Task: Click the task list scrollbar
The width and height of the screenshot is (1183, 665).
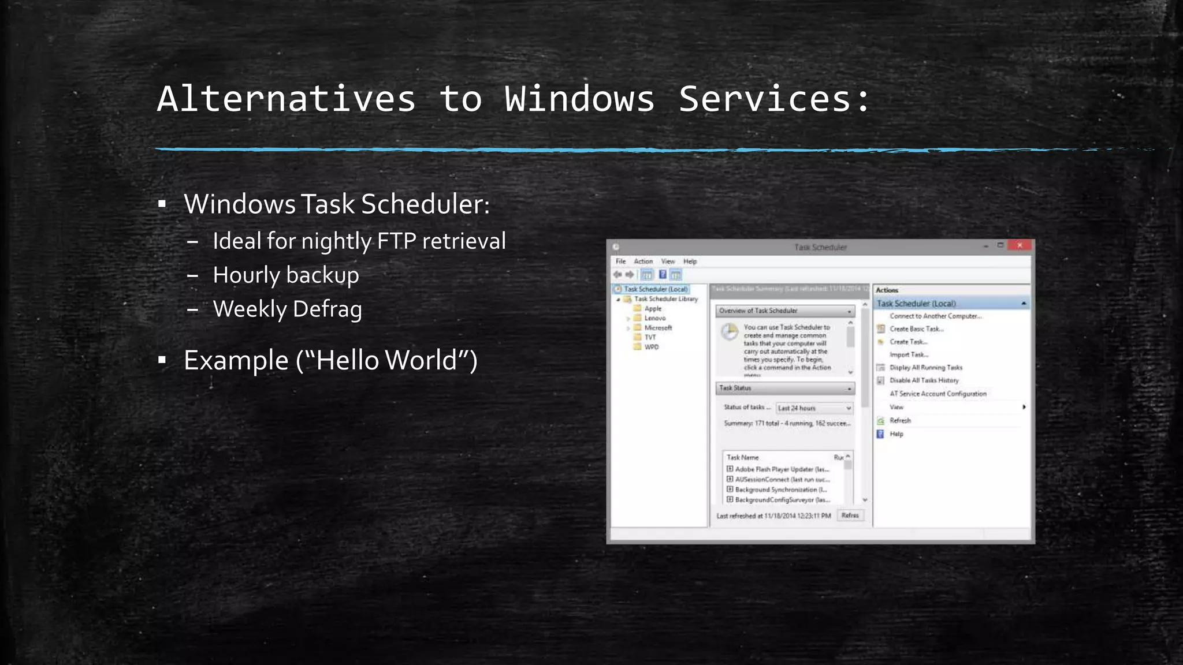Action: [848, 465]
